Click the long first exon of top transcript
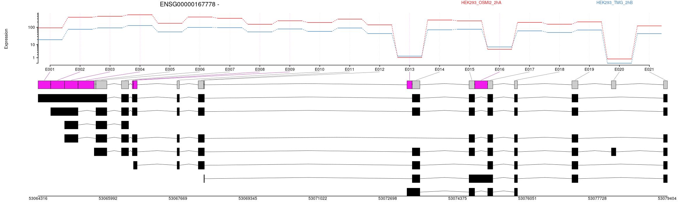Viewport: 699px width, 203px height. (x=73, y=98)
